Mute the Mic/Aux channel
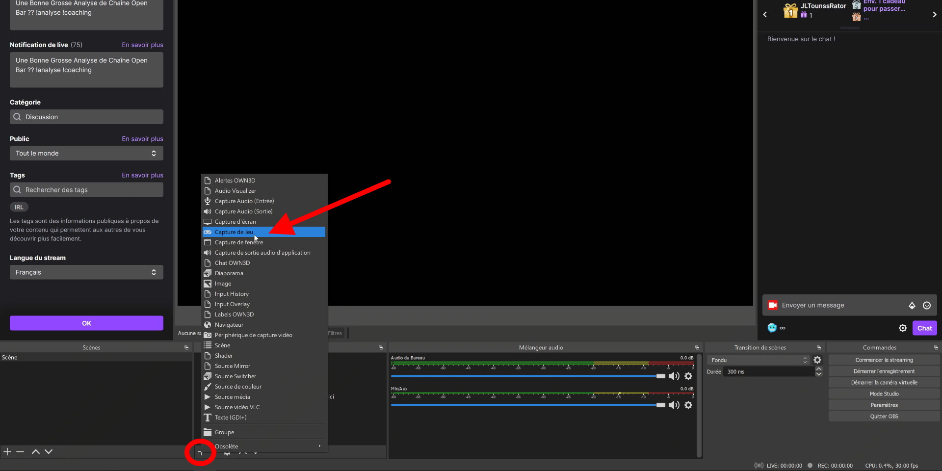The image size is (942, 471). 674,405
